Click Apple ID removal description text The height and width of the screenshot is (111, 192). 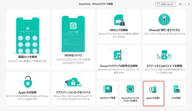(28, 98)
